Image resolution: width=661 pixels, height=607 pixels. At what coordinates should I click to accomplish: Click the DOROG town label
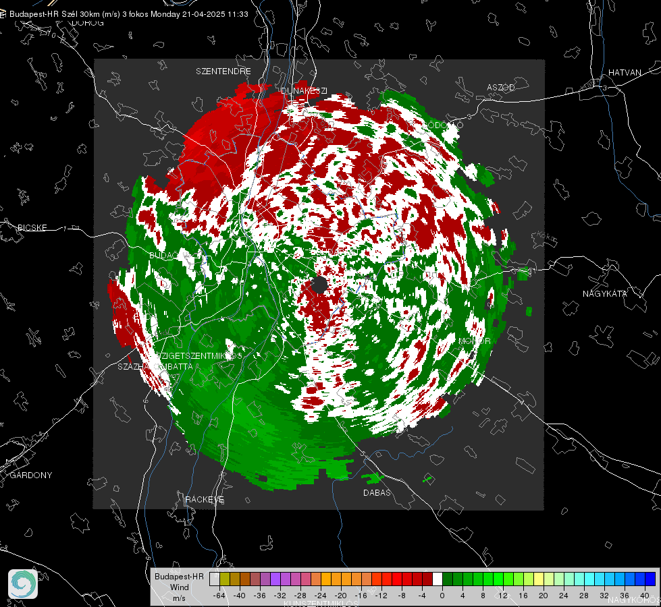pos(88,23)
